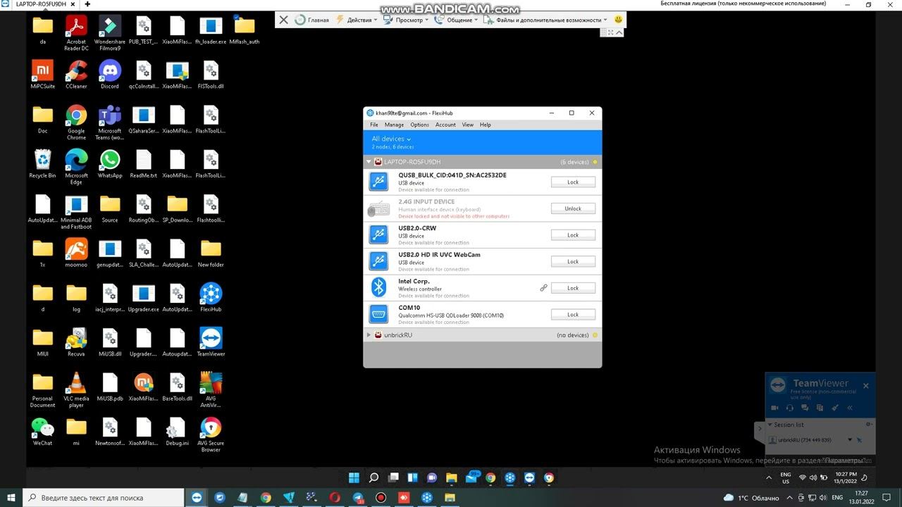902x507 pixels.
Task: Click the Bluetooth icon of Intel Corp.
Action: 378,287
